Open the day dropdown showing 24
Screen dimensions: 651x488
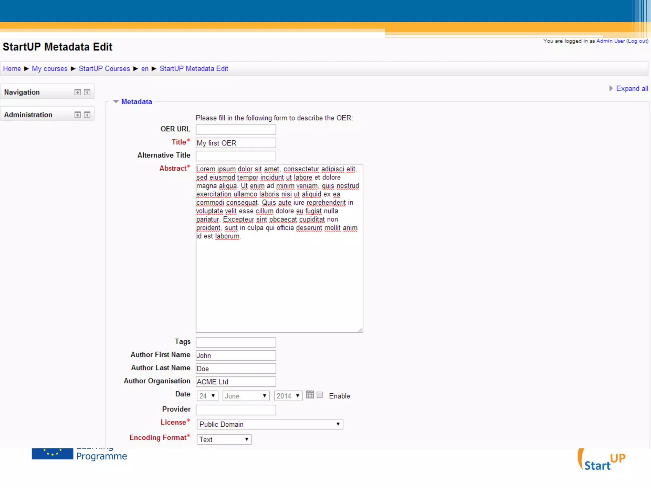pos(207,396)
